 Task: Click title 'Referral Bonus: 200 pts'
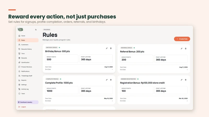click(132, 51)
